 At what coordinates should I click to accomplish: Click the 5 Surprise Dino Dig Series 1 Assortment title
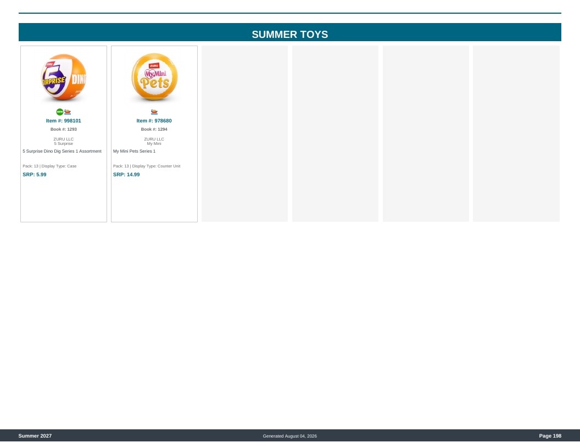click(62, 151)
